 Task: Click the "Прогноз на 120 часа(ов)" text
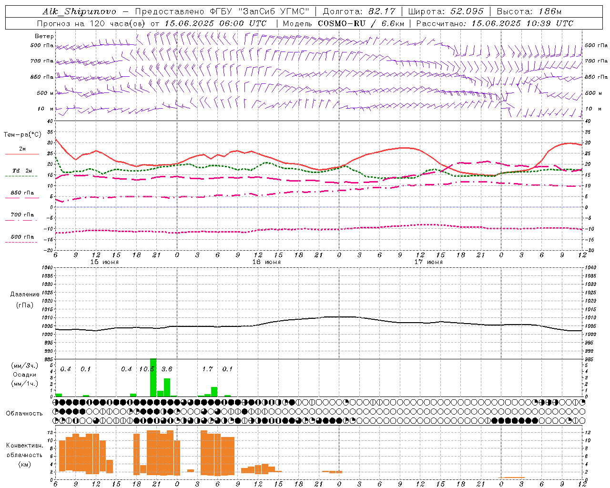92,23
